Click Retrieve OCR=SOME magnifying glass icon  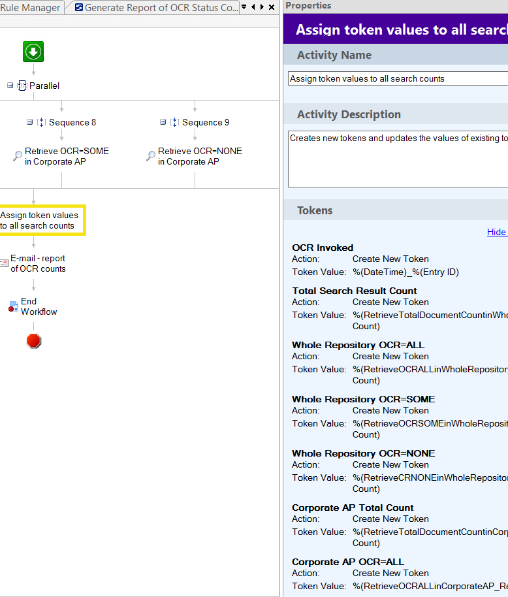tap(18, 156)
